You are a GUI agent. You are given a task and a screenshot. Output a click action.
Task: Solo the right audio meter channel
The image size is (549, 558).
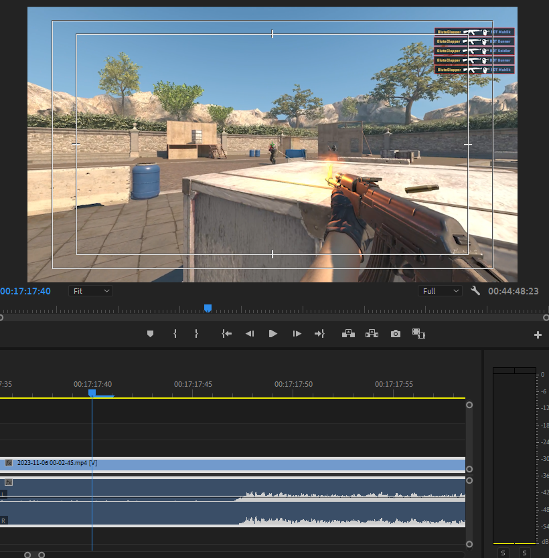coord(524,553)
